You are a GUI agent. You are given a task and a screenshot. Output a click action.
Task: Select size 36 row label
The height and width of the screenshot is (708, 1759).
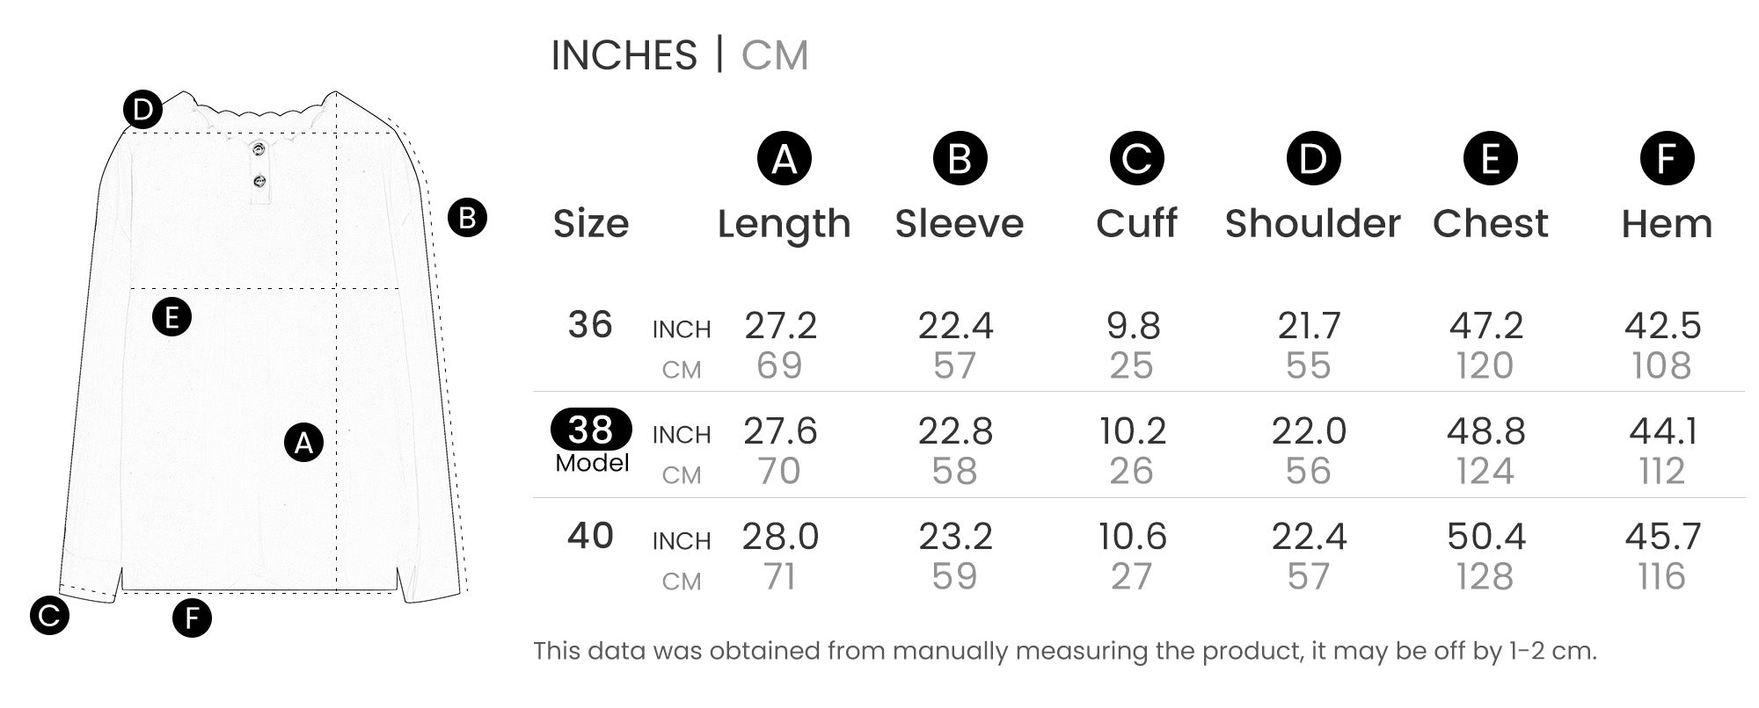click(x=590, y=325)
